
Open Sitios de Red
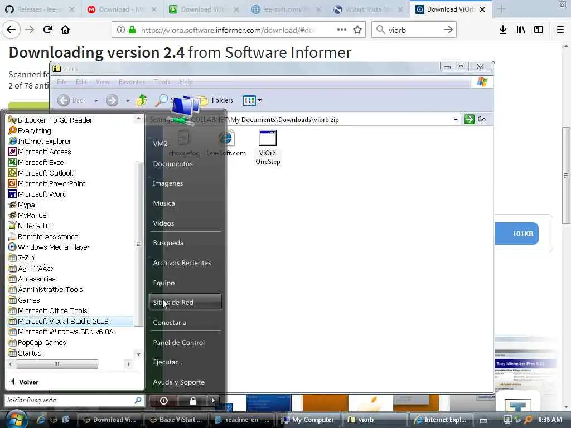185,302
